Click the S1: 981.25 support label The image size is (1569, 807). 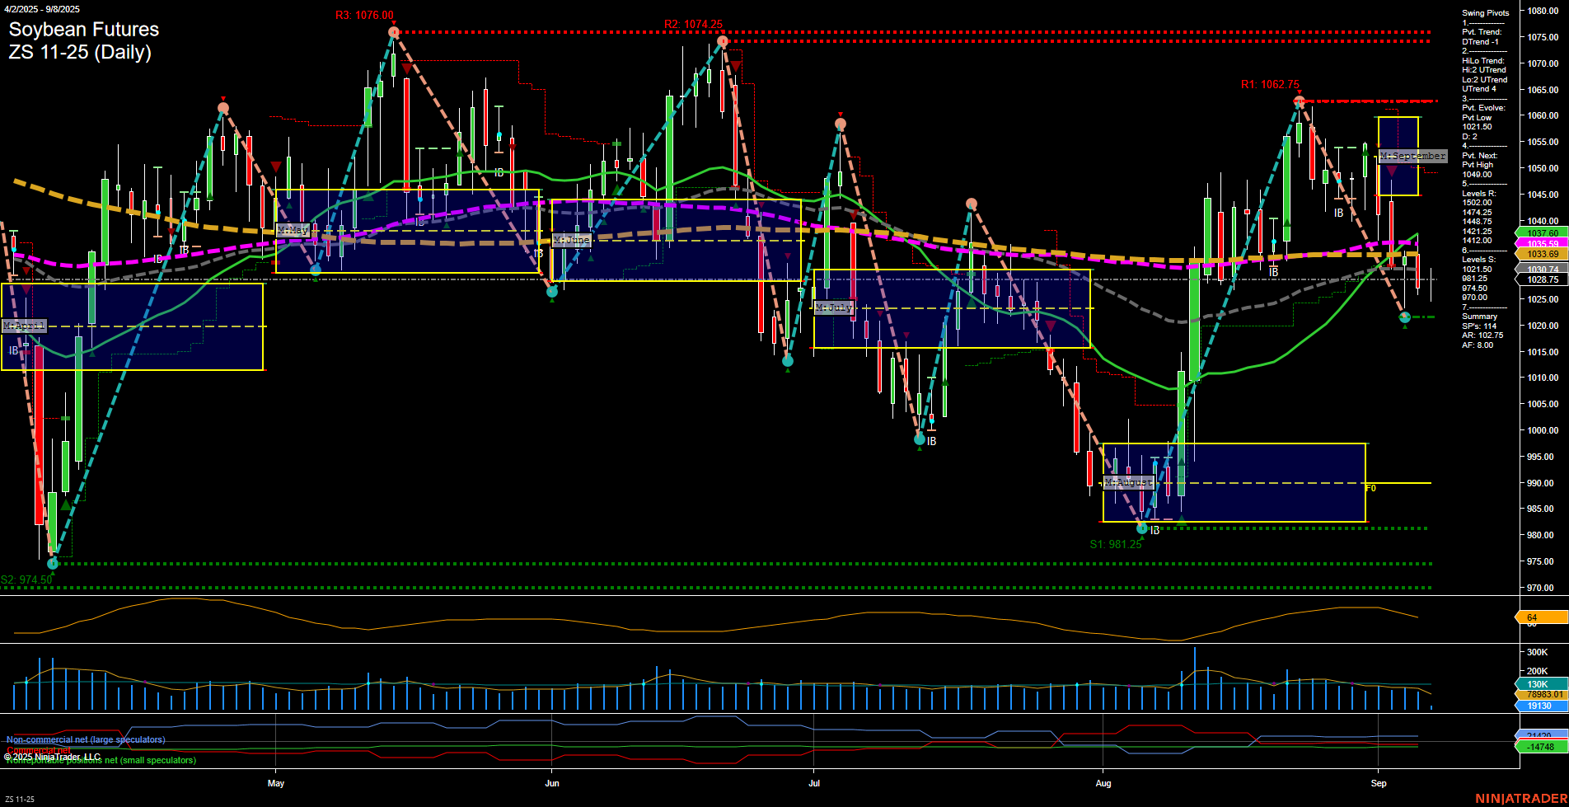[1116, 544]
